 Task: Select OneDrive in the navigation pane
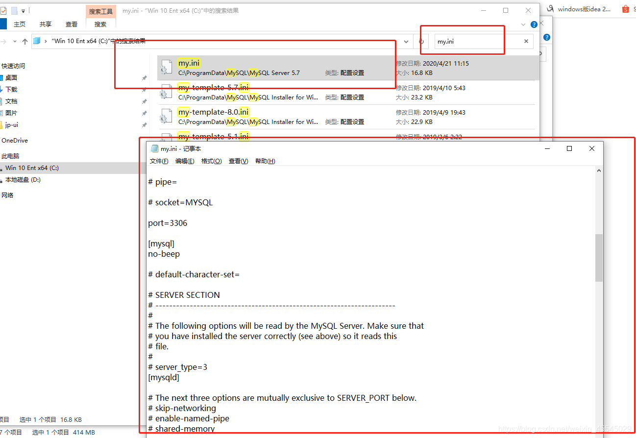tap(15, 140)
